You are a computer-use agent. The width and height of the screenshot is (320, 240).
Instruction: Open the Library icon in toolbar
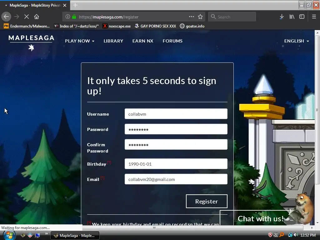[292, 17]
